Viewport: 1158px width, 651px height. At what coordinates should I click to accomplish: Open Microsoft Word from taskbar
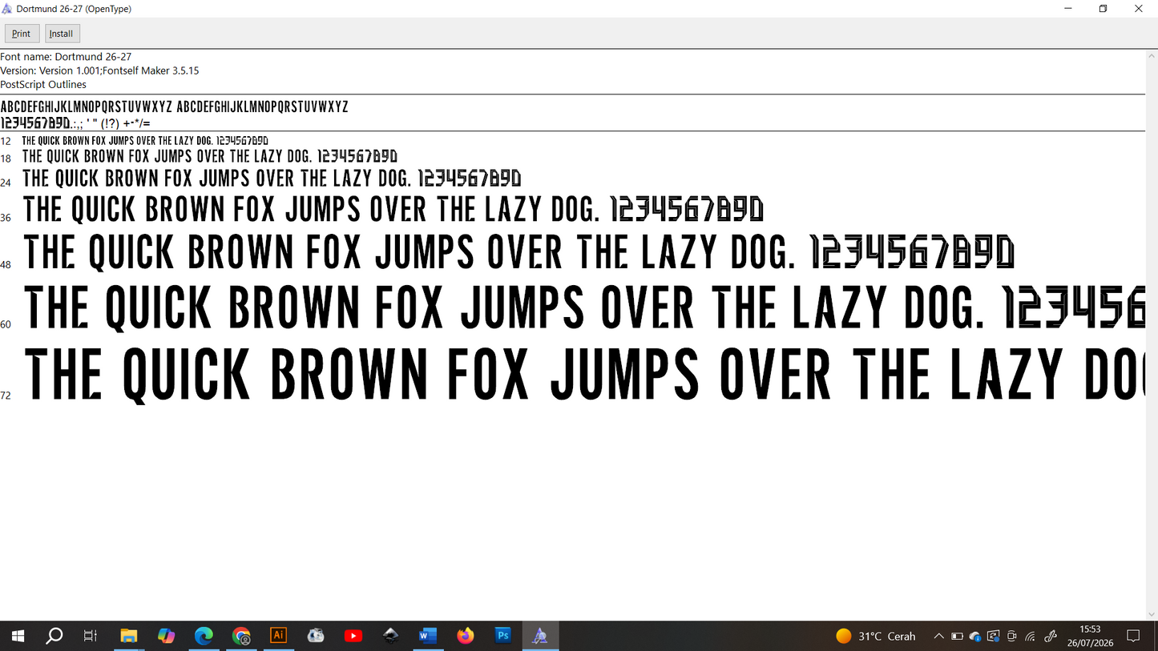(428, 636)
